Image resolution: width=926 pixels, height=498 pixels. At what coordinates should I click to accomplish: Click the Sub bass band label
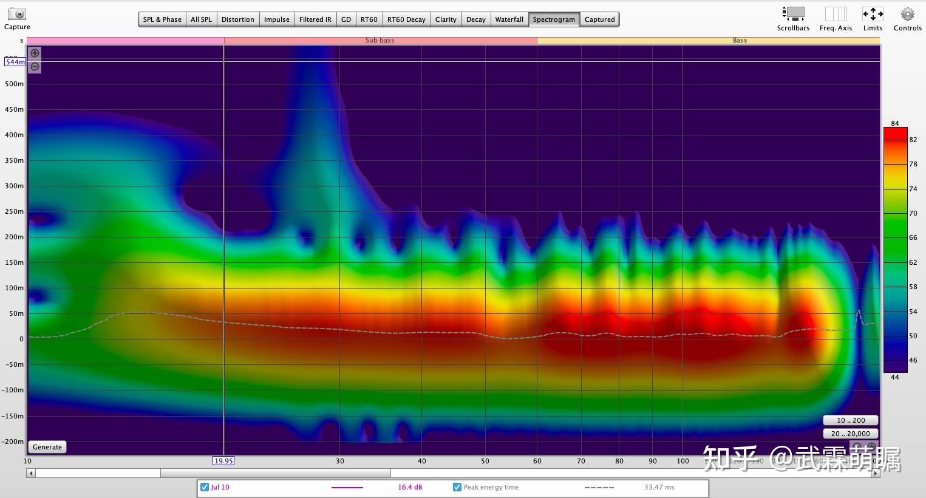coord(380,40)
